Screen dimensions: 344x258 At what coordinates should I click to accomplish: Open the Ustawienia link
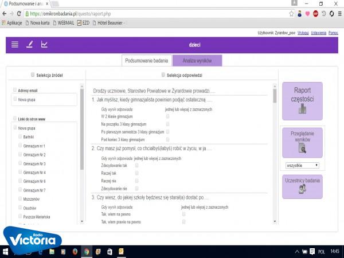point(319,34)
